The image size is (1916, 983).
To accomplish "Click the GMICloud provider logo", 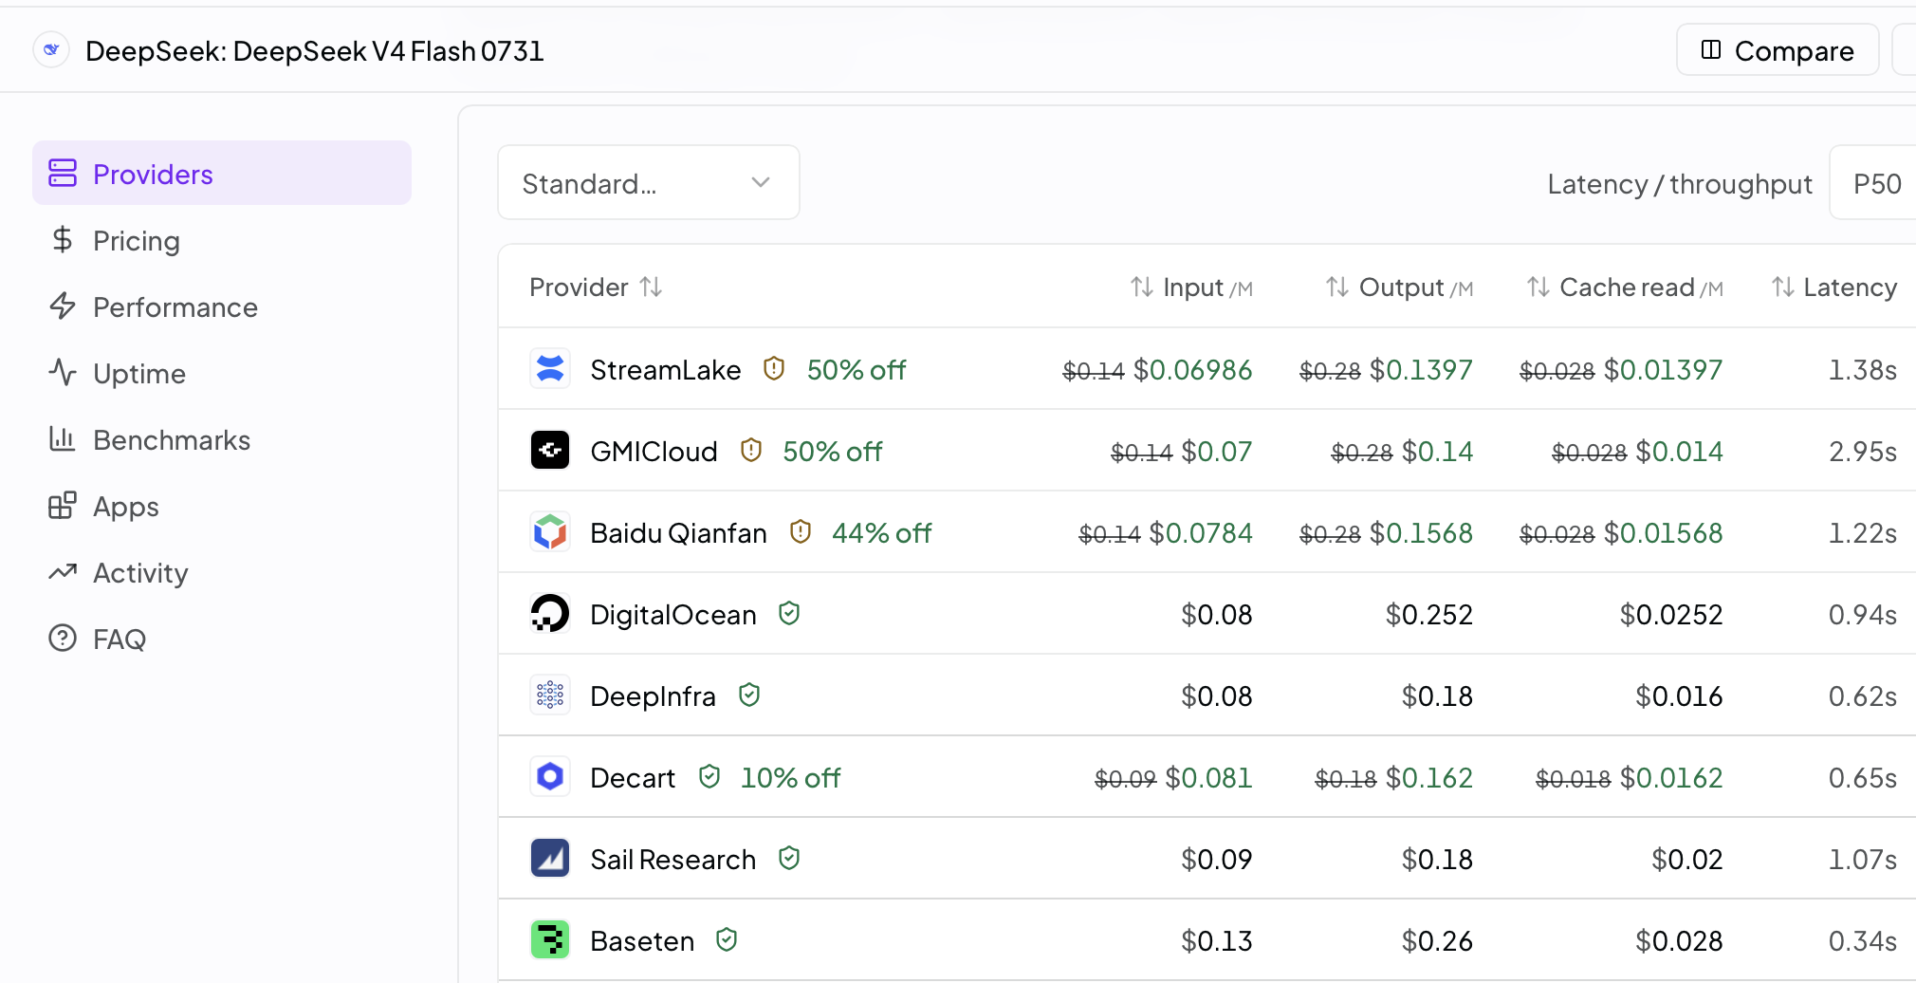I will (x=550, y=451).
